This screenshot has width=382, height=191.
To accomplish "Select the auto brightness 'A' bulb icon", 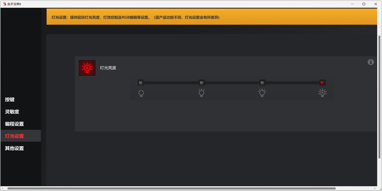I will (x=322, y=93).
